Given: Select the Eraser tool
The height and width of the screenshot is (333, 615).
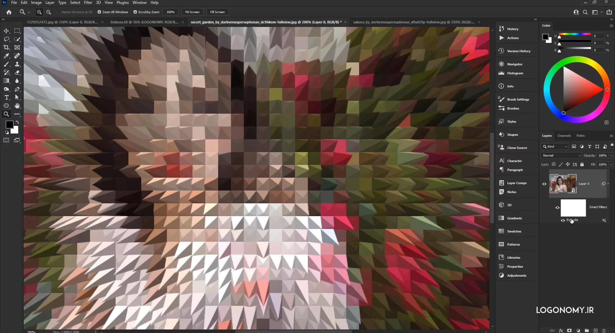Looking at the screenshot, I should tap(17, 72).
